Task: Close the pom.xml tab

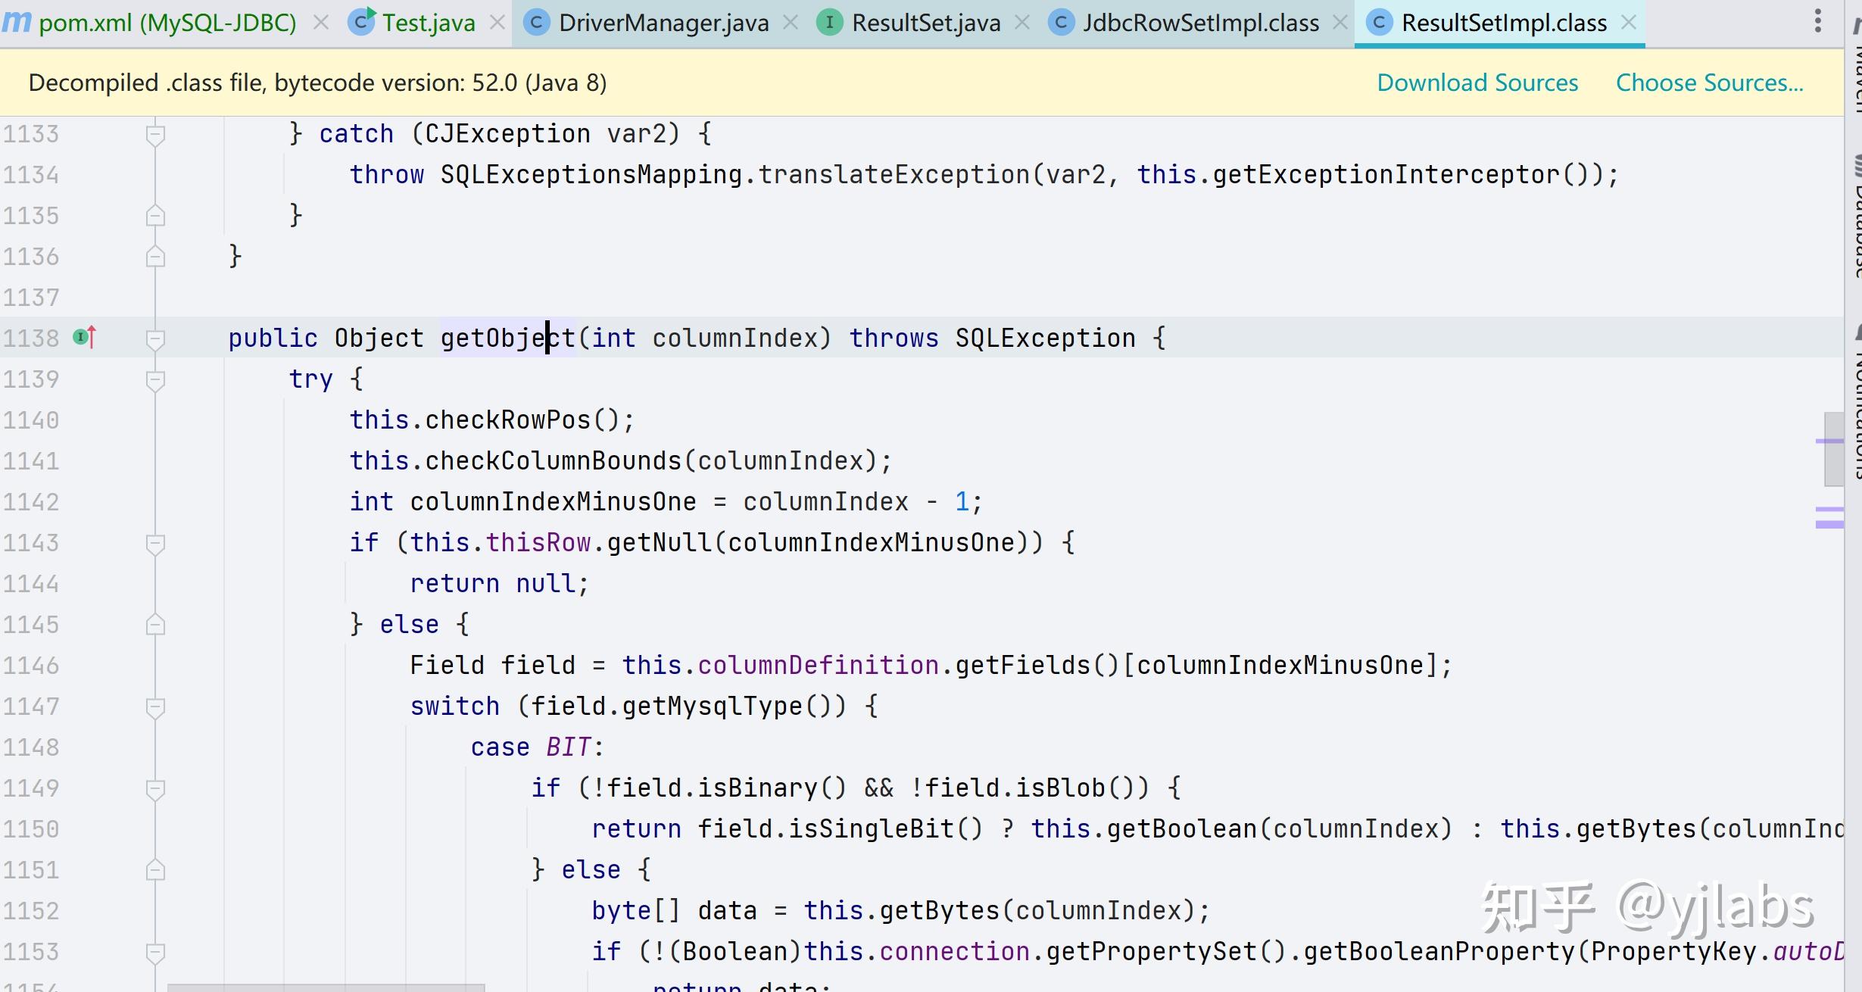Action: point(321,23)
